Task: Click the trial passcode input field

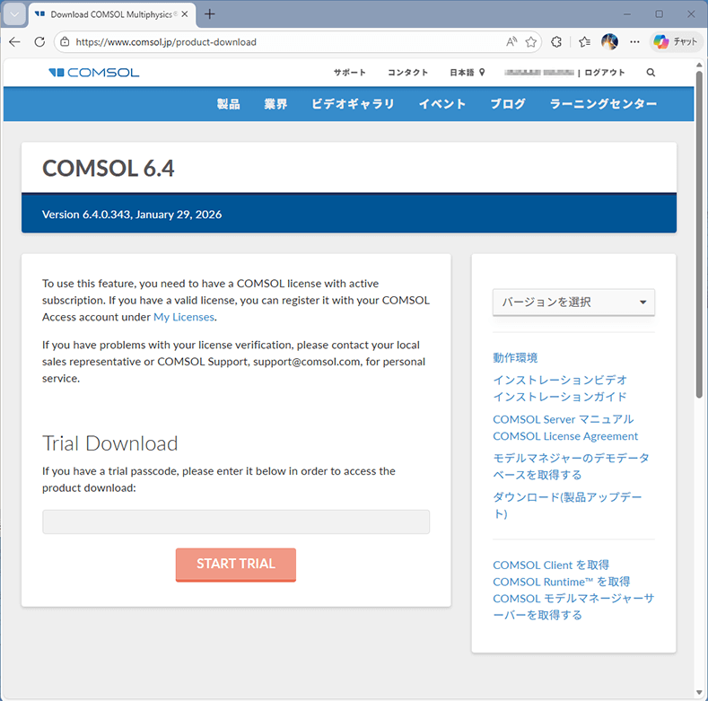Action: point(236,522)
